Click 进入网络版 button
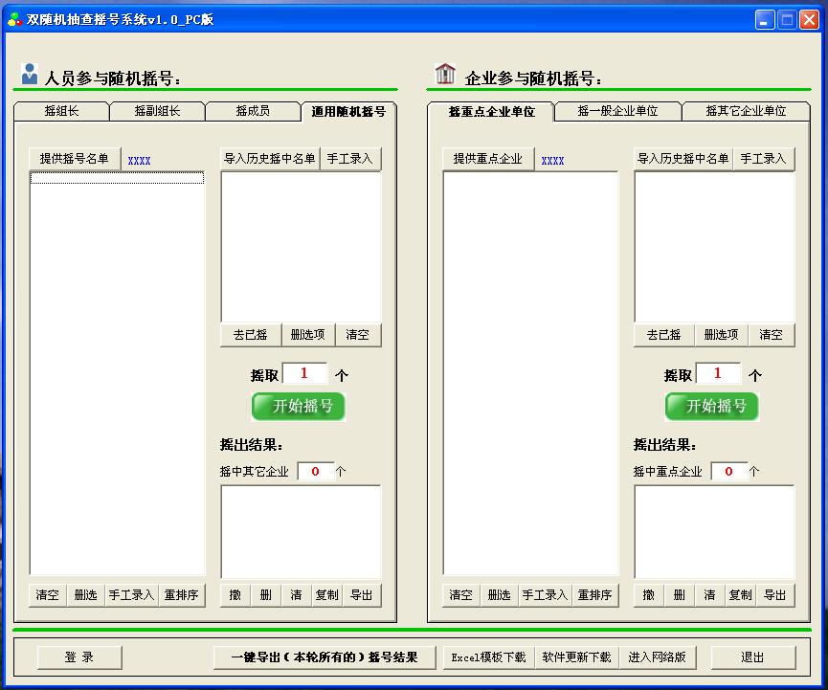Viewport: 828px width, 690px height. point(657,657)
